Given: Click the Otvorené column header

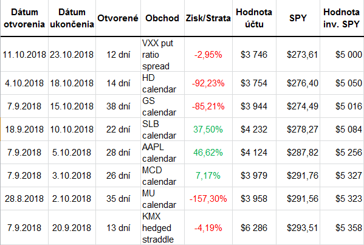Looking at the screenshot, I should coord(118,18).
